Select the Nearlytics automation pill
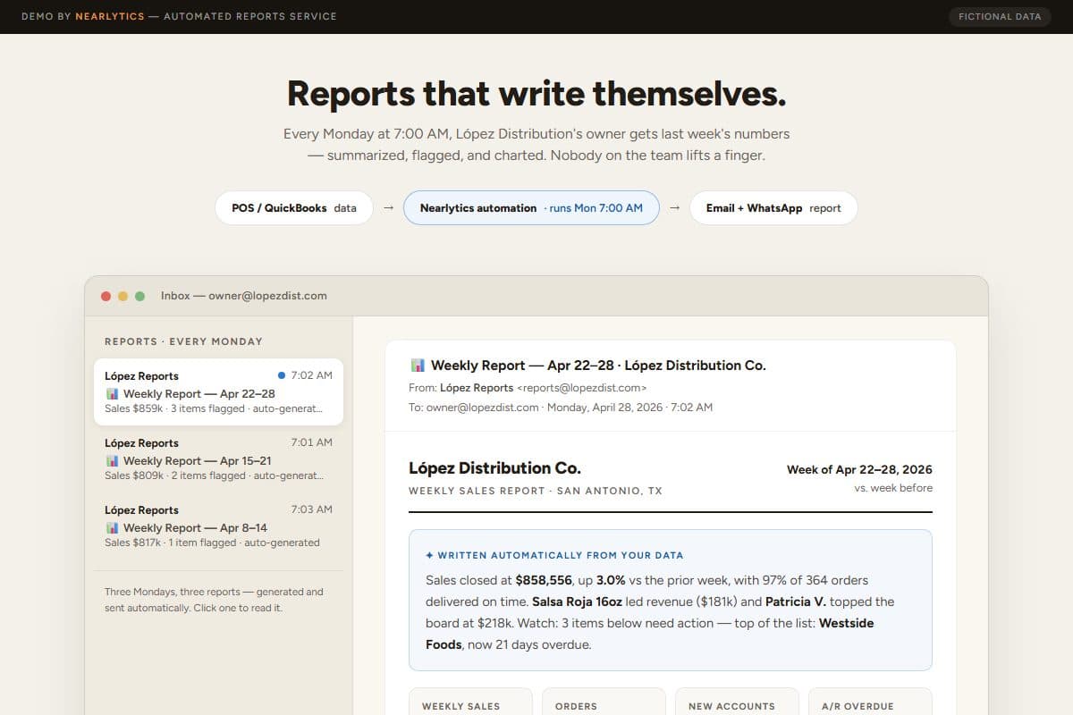 tap(531, 207)
